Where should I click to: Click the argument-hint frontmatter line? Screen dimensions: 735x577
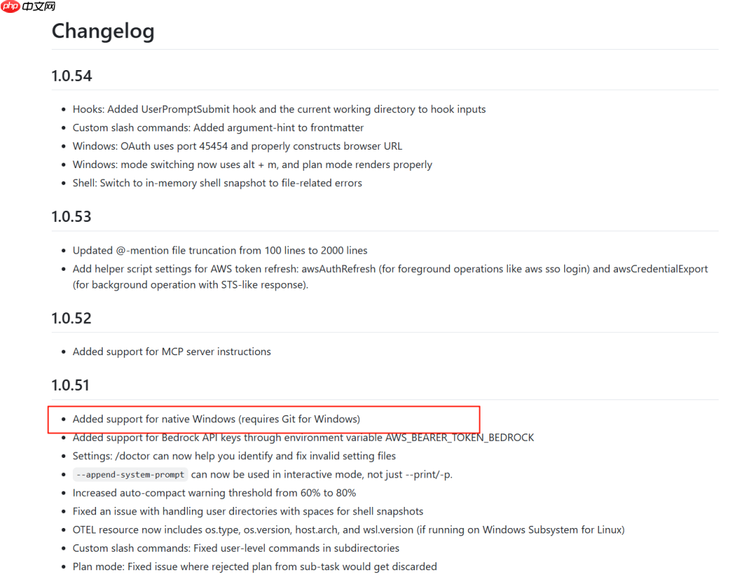(218, 127)
